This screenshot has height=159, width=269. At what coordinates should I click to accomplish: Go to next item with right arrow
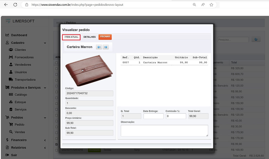[106, 47]
